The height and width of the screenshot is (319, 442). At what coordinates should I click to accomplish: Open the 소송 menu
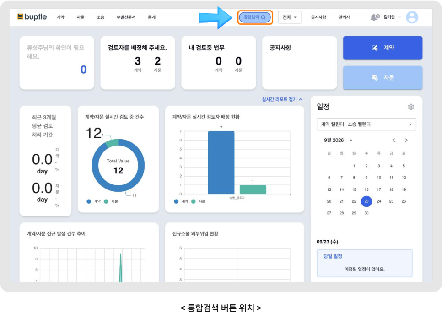100,17
